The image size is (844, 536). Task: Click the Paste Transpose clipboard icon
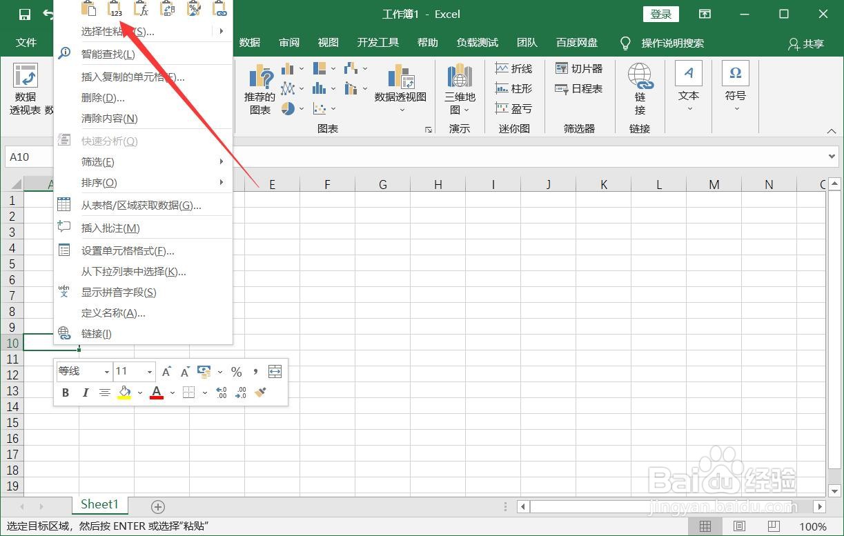click(168, 9)
